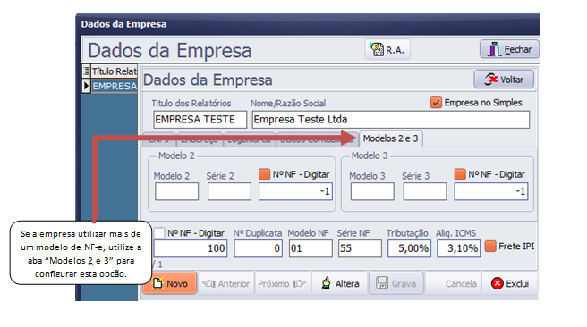Click the Cancela button
The image size is (587, 327).
(x=453, y=283)
